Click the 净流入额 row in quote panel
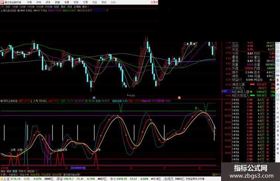Image resolution: width=280 pixels, height=181 pixels. 253,84
